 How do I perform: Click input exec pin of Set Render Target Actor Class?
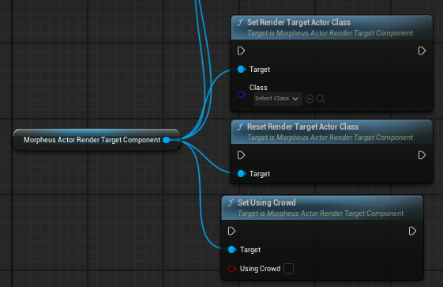click(241, 51)
